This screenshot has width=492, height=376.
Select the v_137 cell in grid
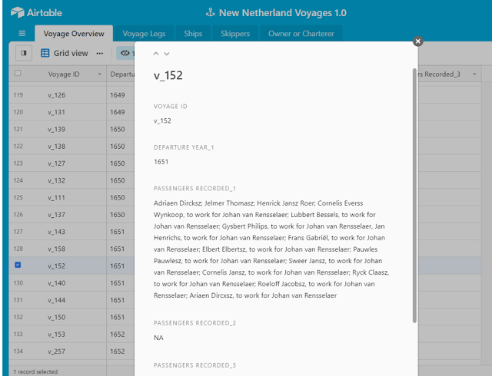[x=58, y=215]
